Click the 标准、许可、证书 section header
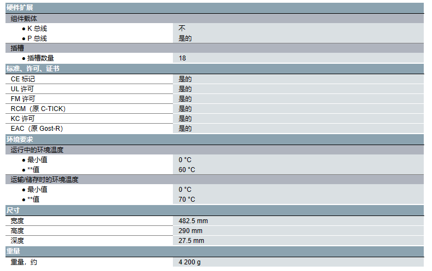This screenshot has height=271, width=432. [x=33, y=69]
